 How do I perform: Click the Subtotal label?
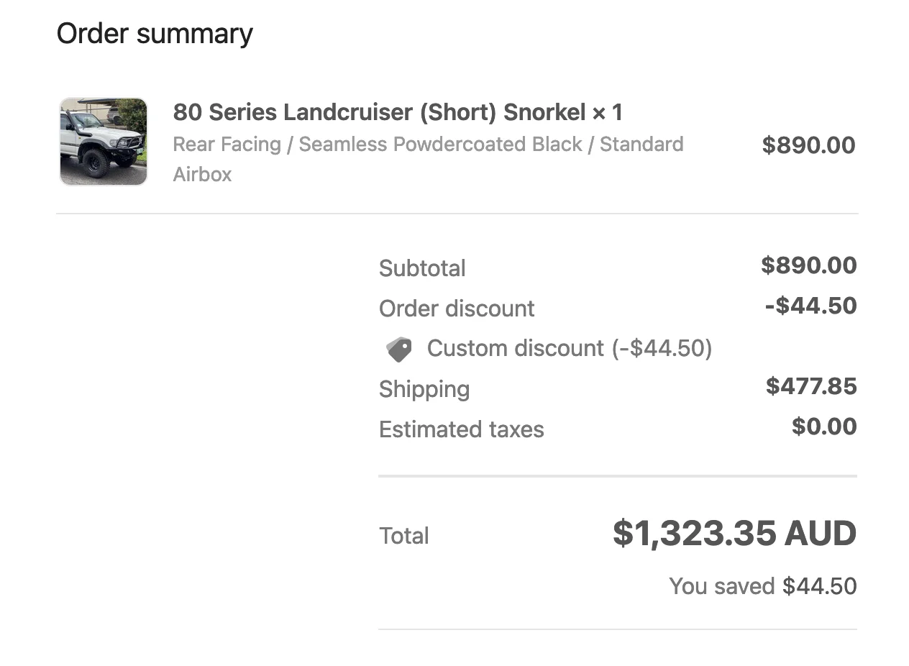(x=422, y=268)
